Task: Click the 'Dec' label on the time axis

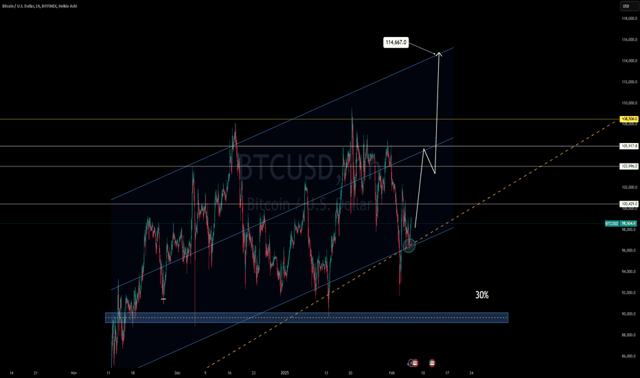Action: tap(177, 373)
